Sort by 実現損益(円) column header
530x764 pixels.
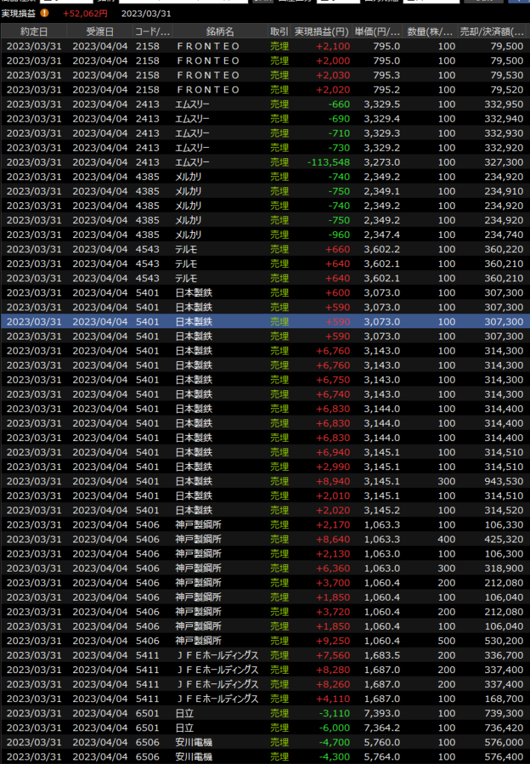322,31
